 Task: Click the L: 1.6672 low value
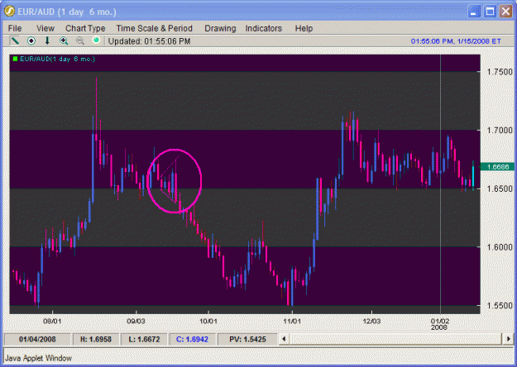pyautogui.click(x=144, y=340)
